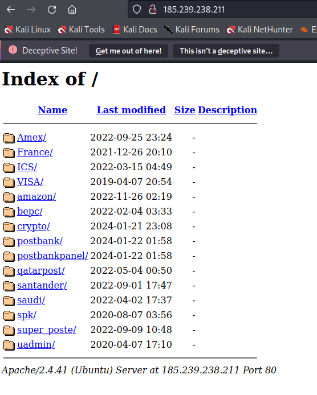Open the amazon/ directory link
Viewport: 317px width, 395px height.
click(36, 197)
